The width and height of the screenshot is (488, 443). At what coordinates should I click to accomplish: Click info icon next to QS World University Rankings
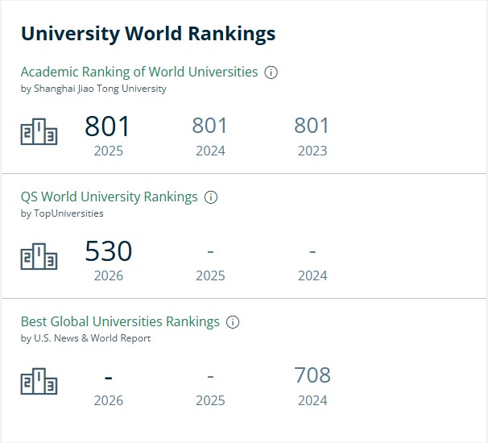211,197
